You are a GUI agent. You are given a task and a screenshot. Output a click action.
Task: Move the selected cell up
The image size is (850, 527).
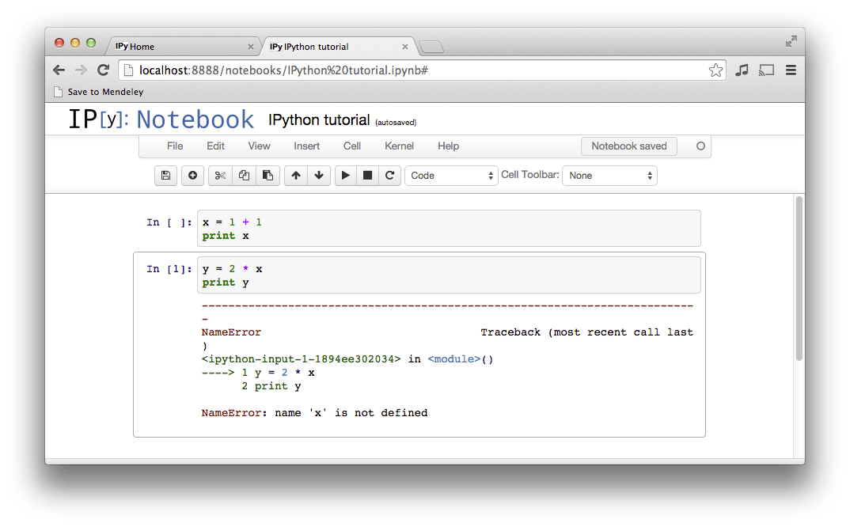(295, 175)
